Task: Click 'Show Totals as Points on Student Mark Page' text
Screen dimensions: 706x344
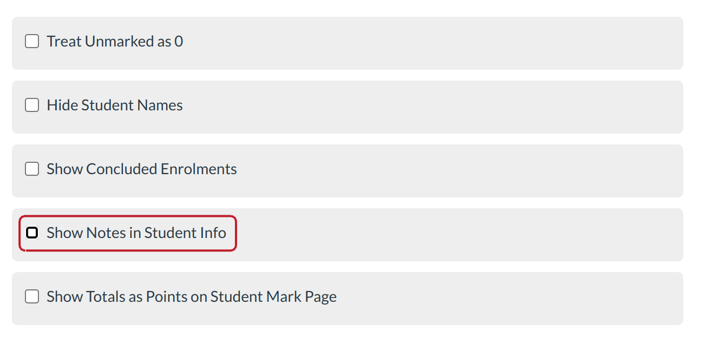Action: 191,297
